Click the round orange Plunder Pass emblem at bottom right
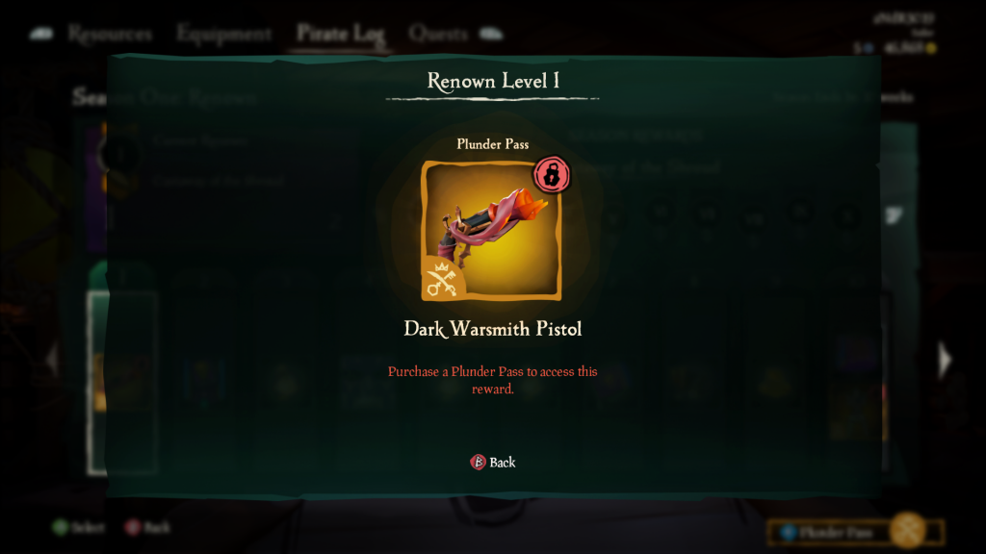 (908, 531)
